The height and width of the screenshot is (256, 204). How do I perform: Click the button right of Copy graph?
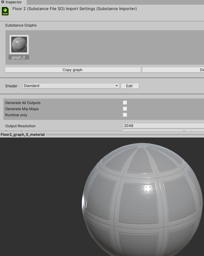[173, 70]
